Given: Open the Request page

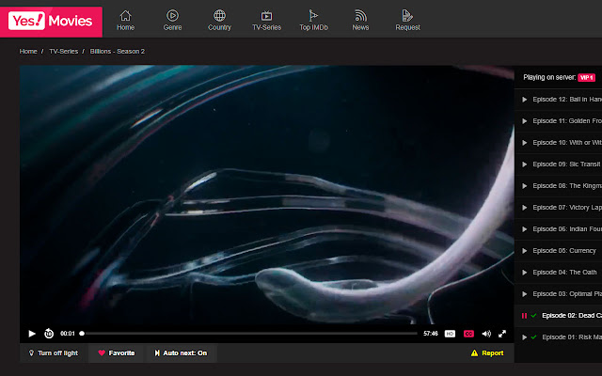Looking at the screenshot, I should [x=407, y=21].
